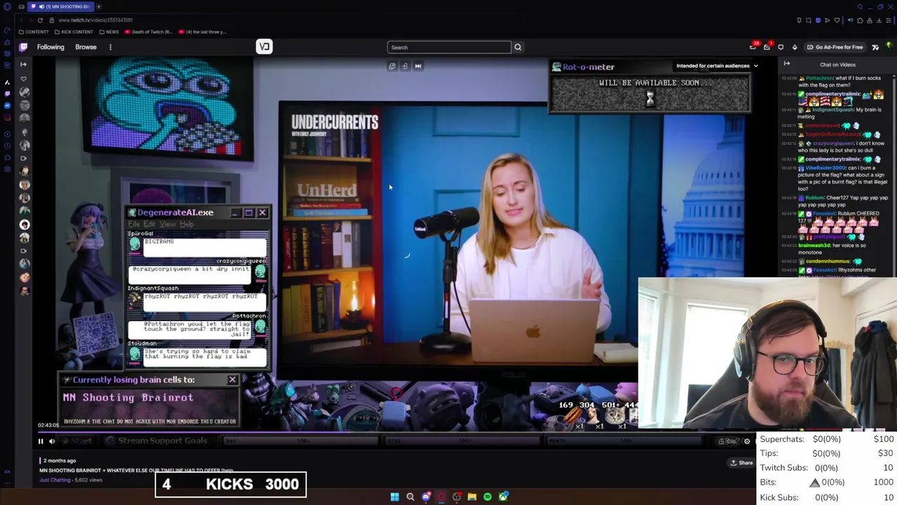Open Windows taskbar search
897x505 pixels.
tap(410, 497)
